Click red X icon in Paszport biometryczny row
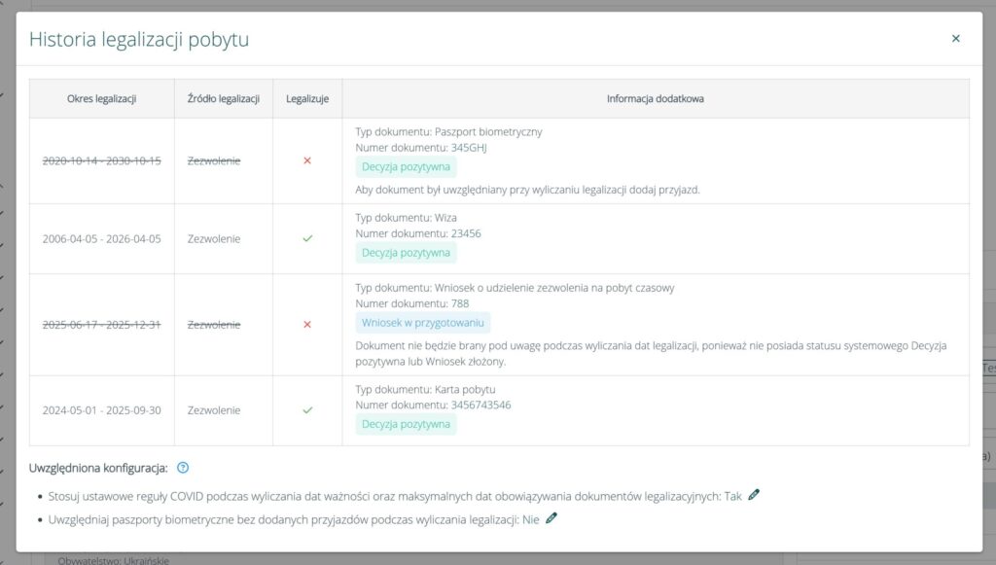 coord(307,160)
